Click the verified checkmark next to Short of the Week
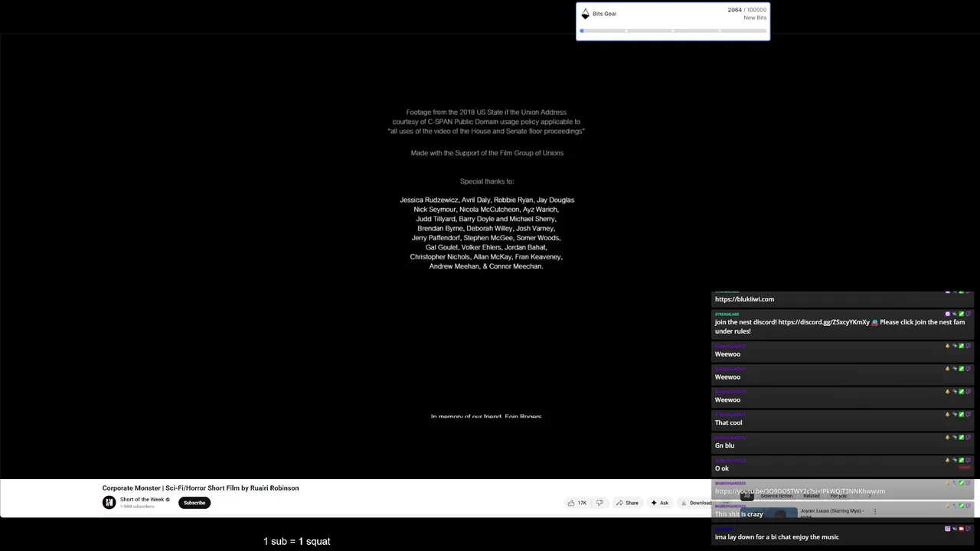Screen dimensions: 980x551 click(168, 500)
